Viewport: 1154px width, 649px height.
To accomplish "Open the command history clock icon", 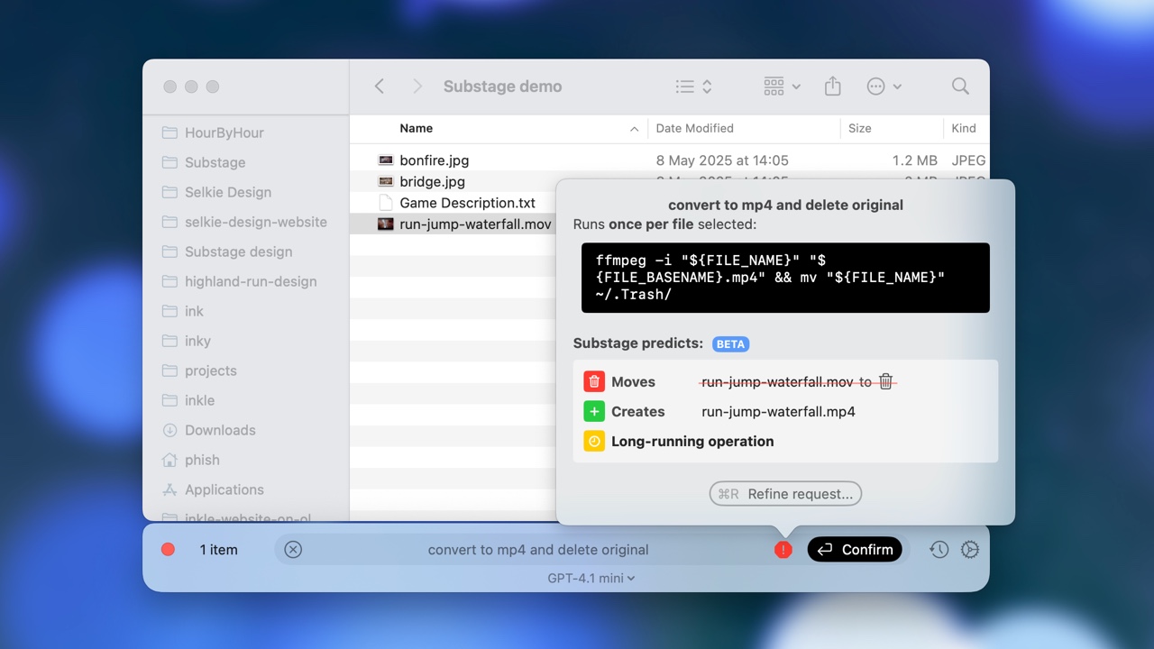I will 939,550.
